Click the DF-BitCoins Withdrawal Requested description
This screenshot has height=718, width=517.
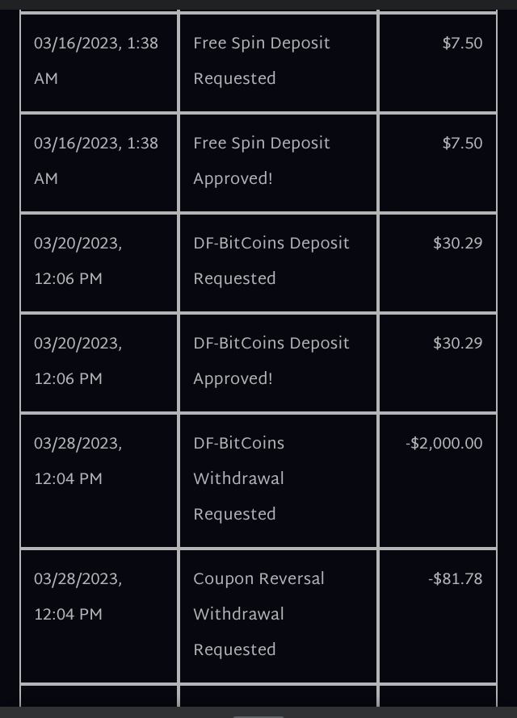click(x=239, y=478)
